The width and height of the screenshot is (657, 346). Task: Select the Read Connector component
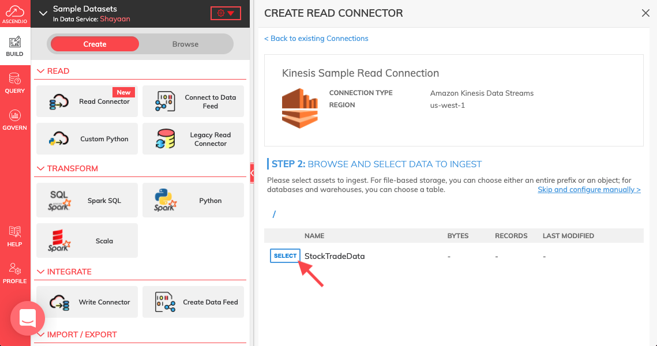(87, 101)
